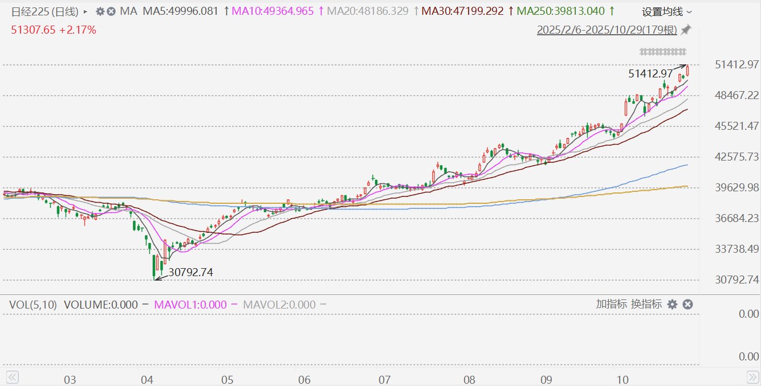761x386 pixels.
Task: Expand period arrow next to 日经225 (日线)
Action: (x=86, y=11)
